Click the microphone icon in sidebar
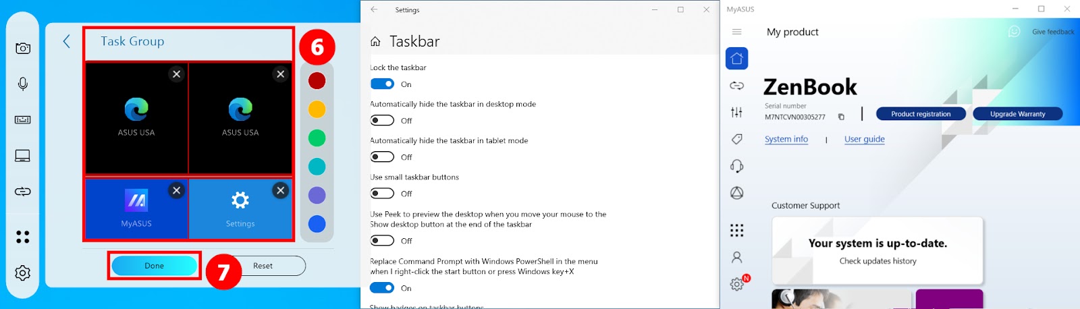1080x309 pixels. [23, 84]
